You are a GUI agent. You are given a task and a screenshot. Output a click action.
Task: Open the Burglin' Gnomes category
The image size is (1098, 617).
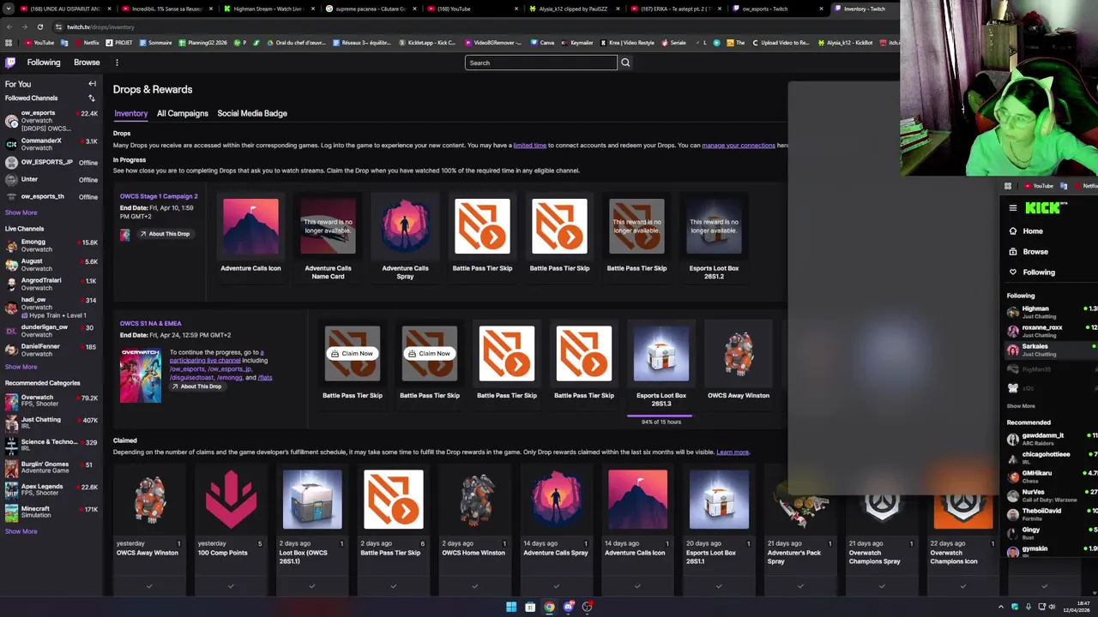(51, 467)
